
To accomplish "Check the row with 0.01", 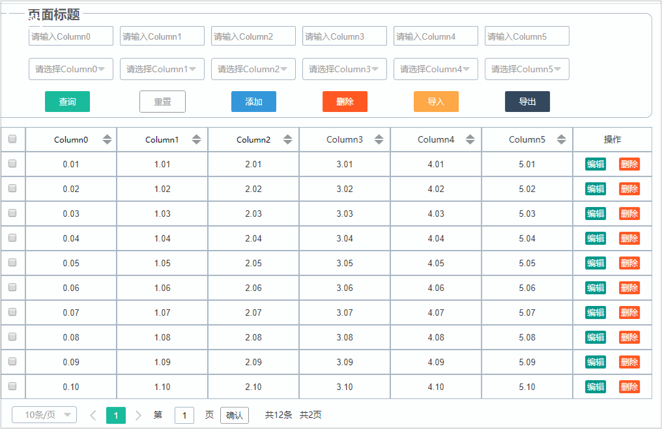I will point(12,163).
